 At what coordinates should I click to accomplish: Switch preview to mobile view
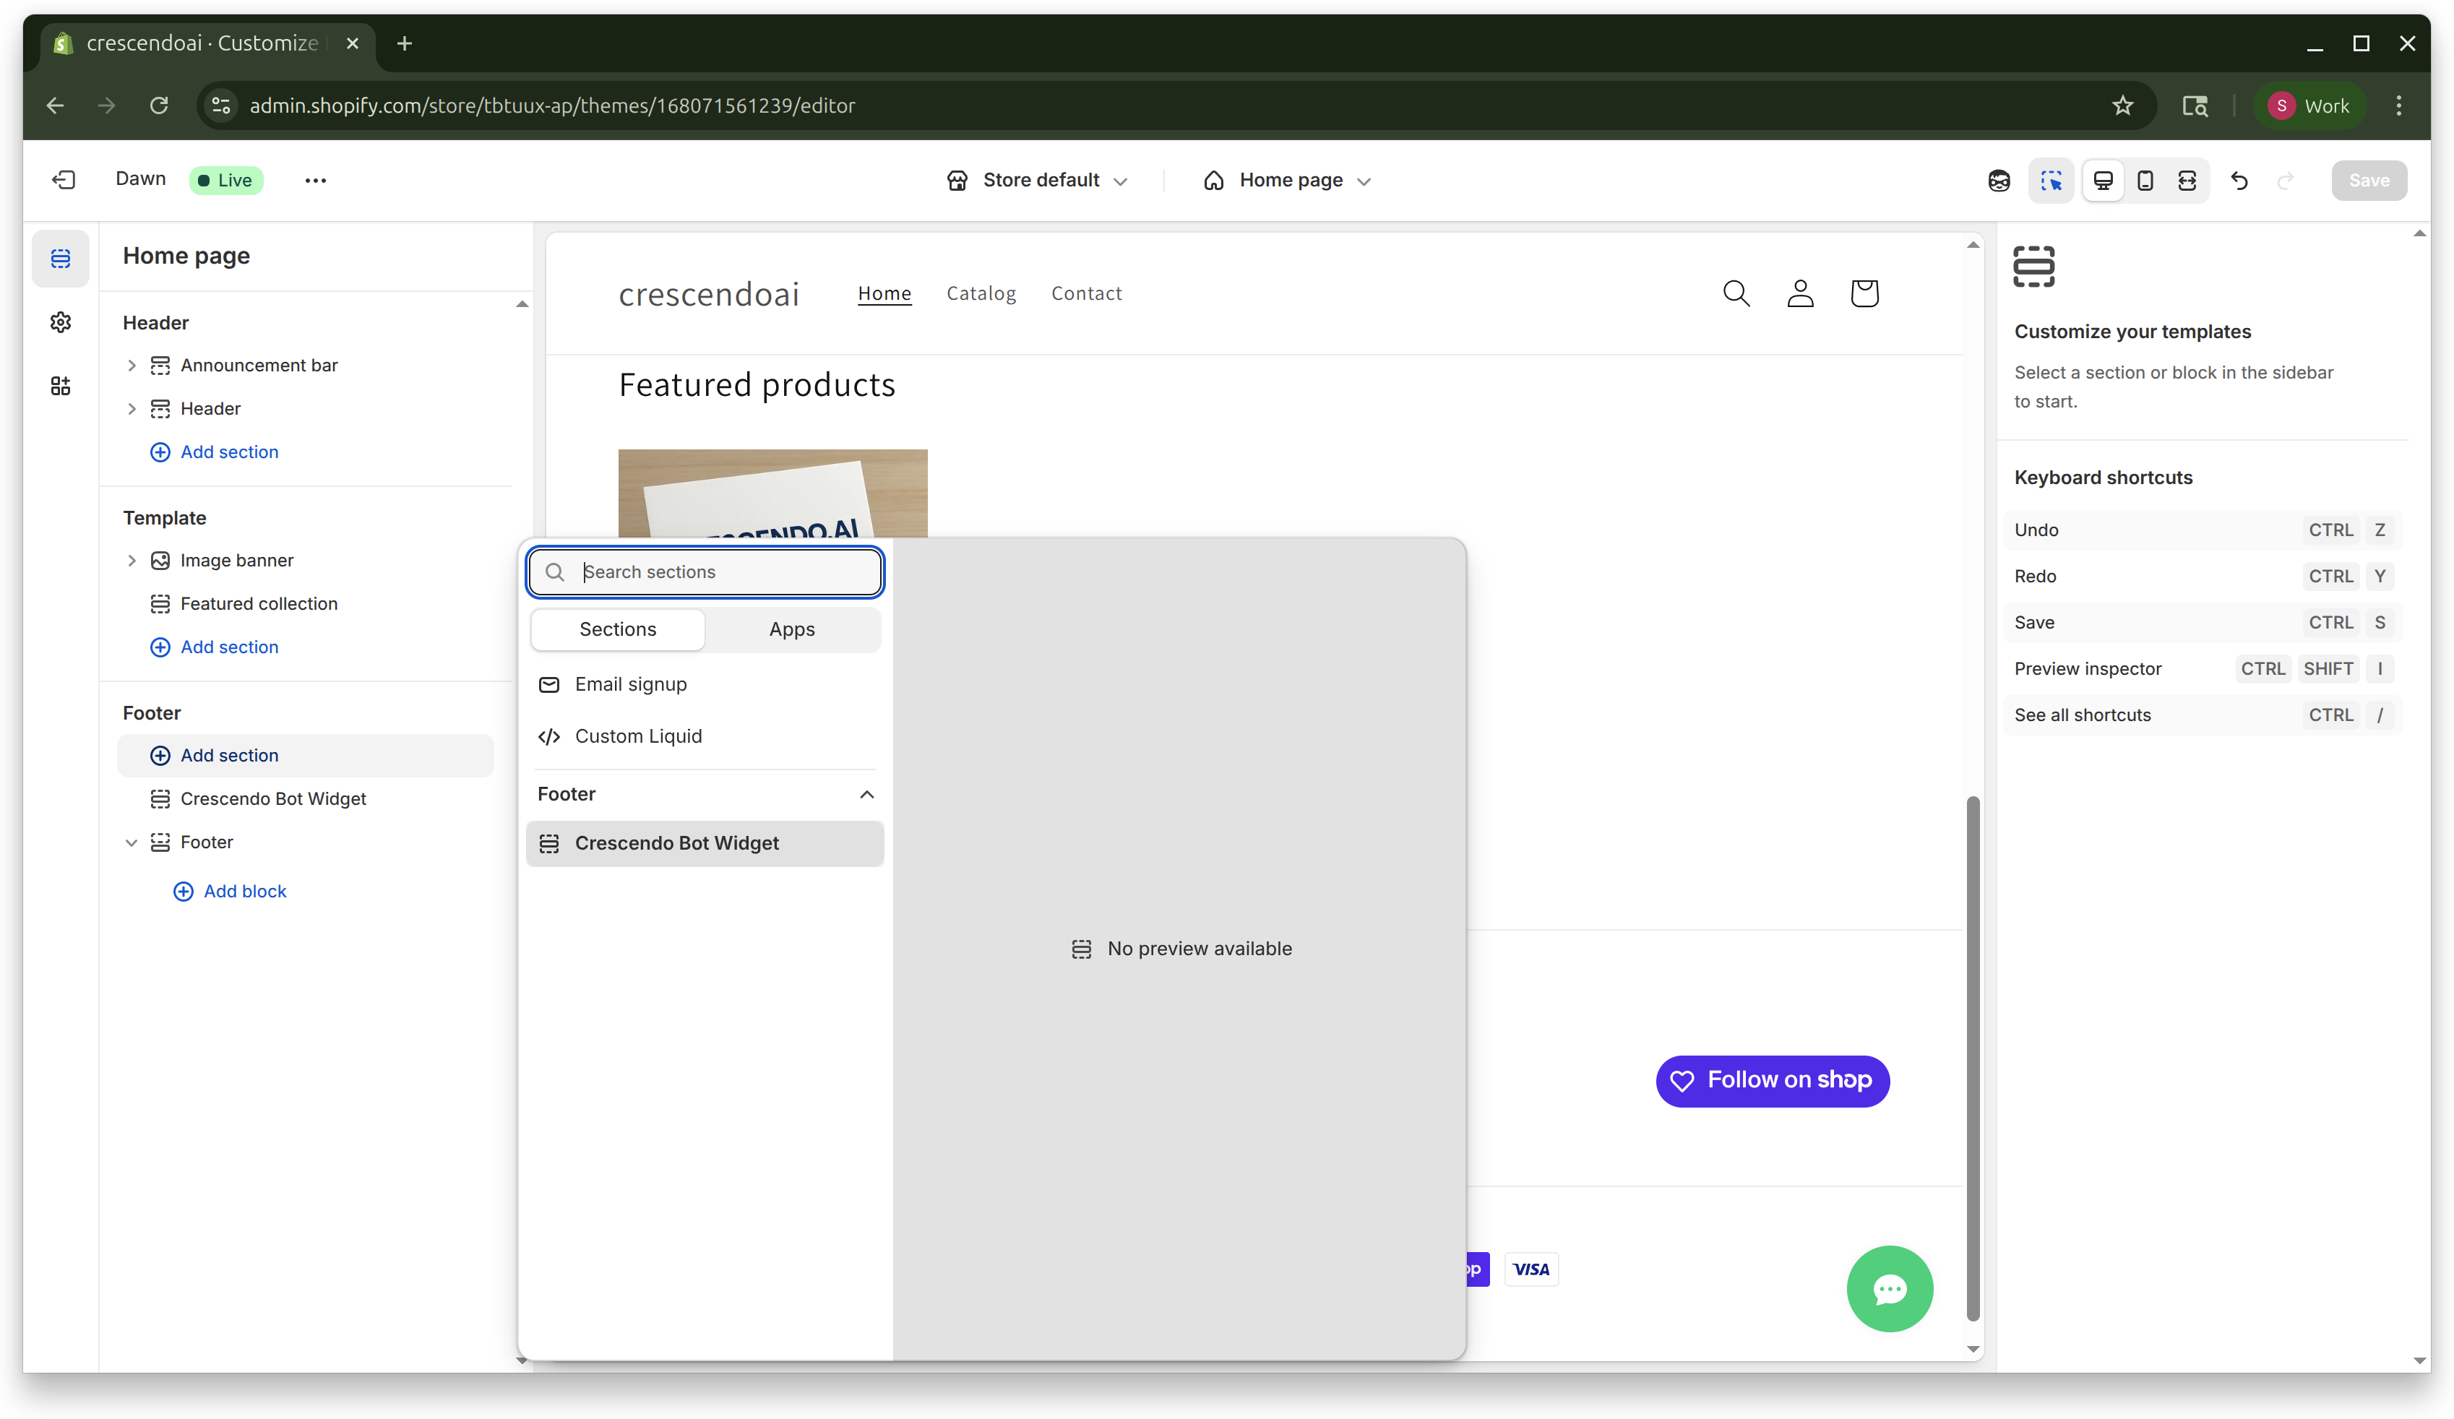[2144, 180]
